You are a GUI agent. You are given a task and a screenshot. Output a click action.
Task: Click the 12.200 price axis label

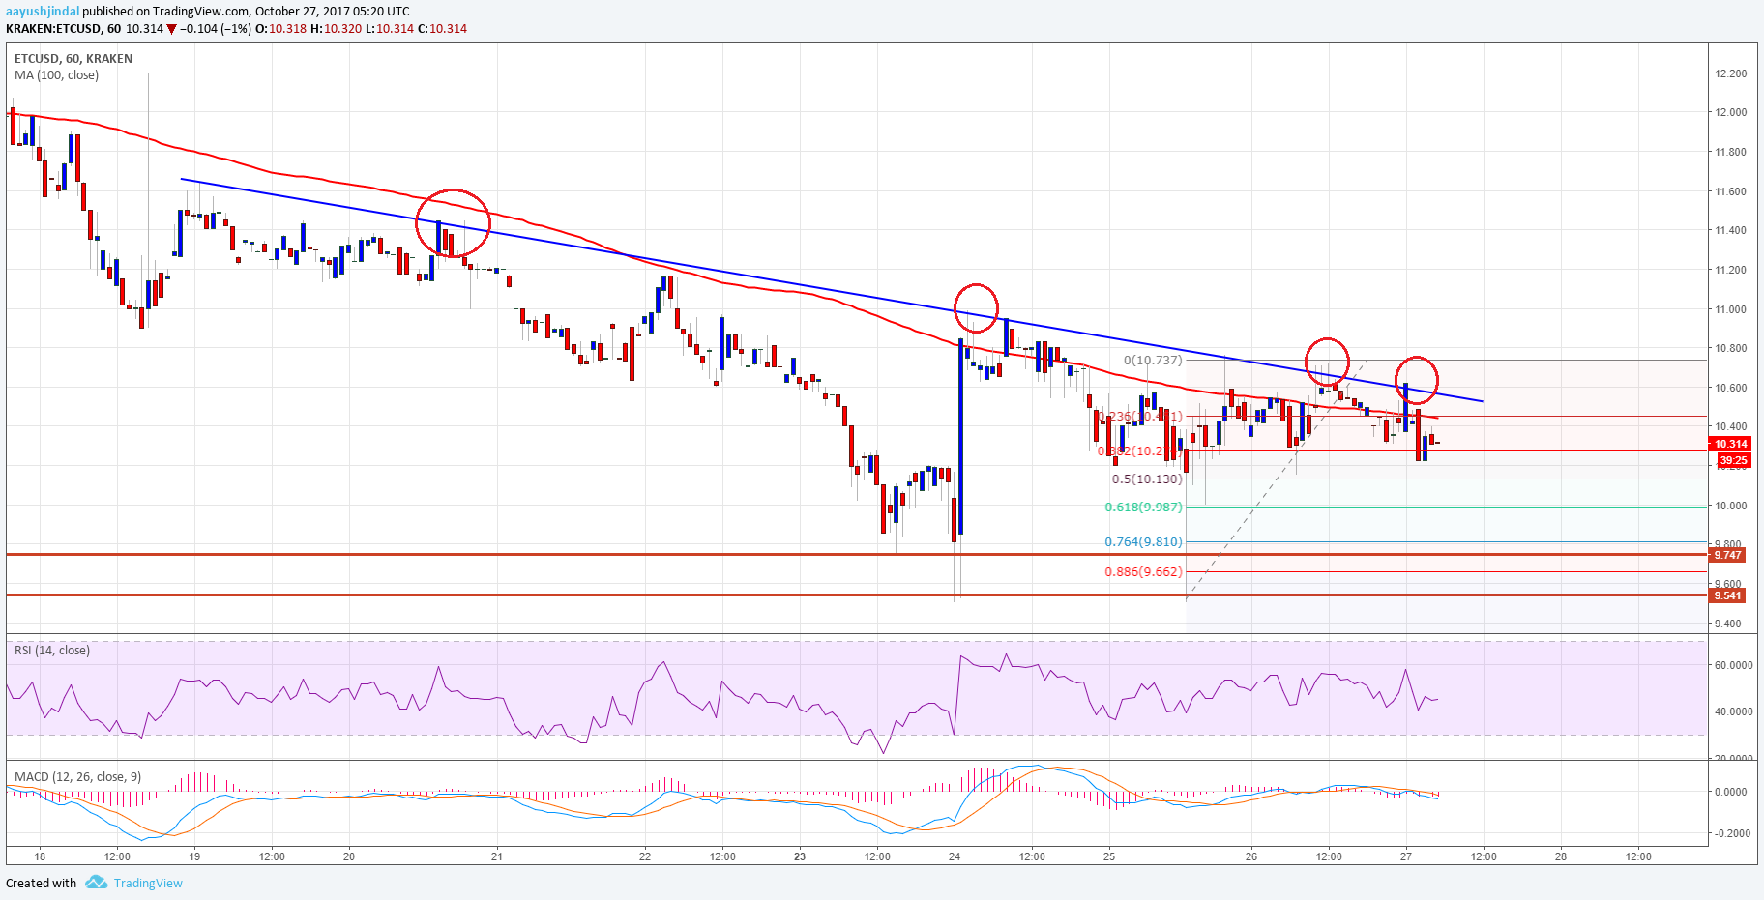pyautogui.click(x=1730, y=73)
